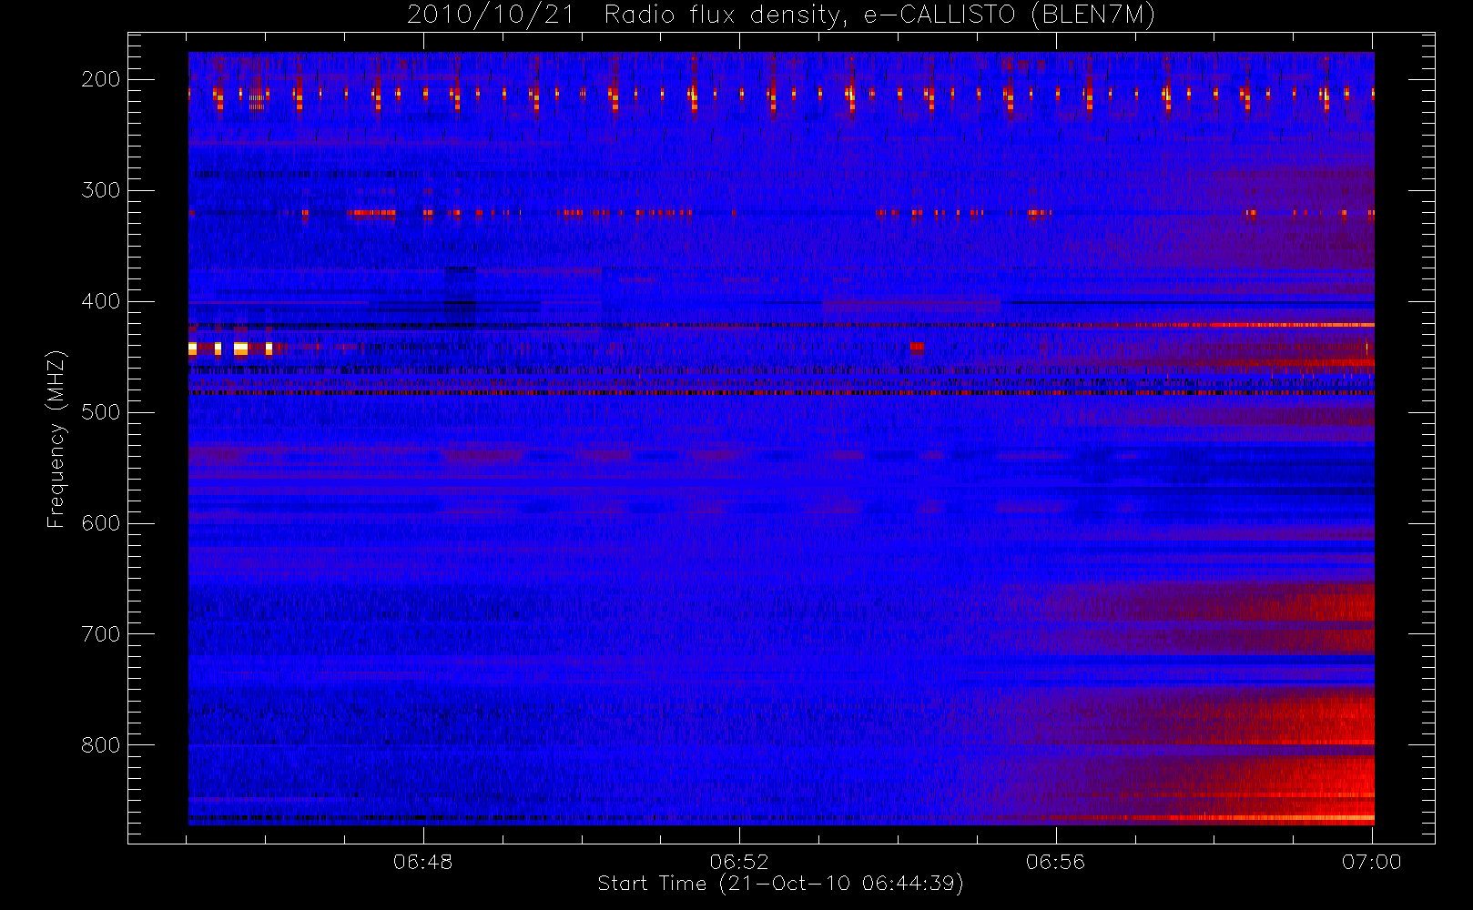Click the plot title '2010/10/21 Radio flux density'
This screenshot has width=1473, height=910.
click(625, 15)
